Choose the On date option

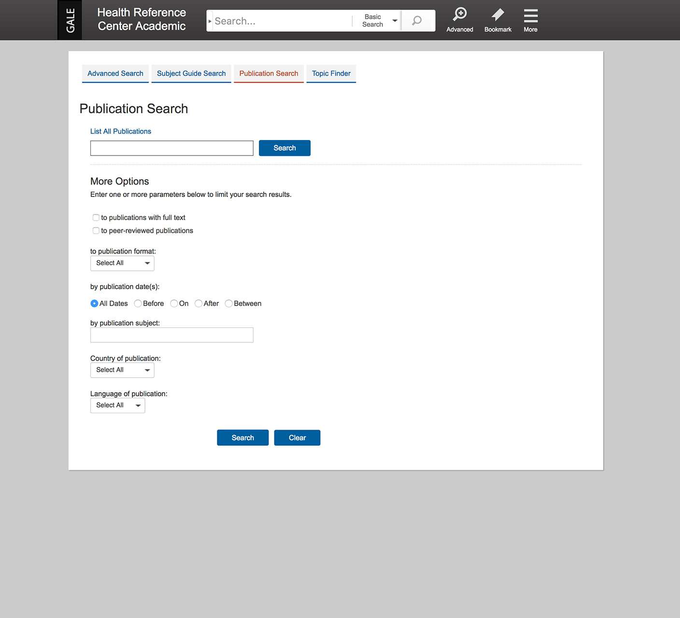tap(174, 304)
